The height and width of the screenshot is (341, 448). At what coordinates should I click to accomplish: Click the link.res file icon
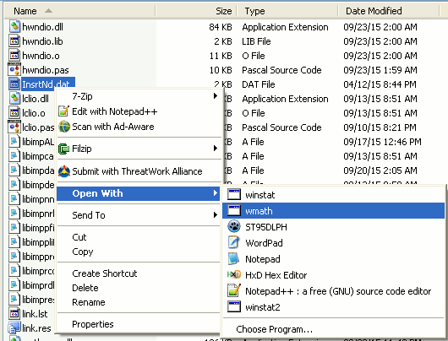pyautogui.click(x=14, y=328)
